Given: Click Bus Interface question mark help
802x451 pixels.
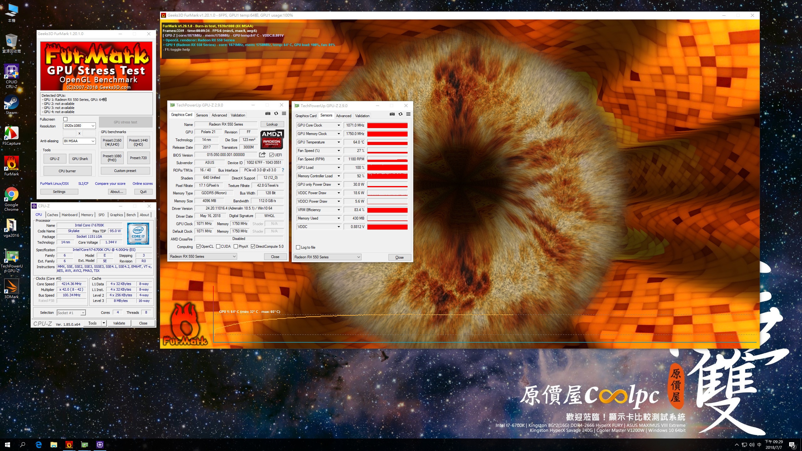Looking at the screenshot, I should coord(283,170).
